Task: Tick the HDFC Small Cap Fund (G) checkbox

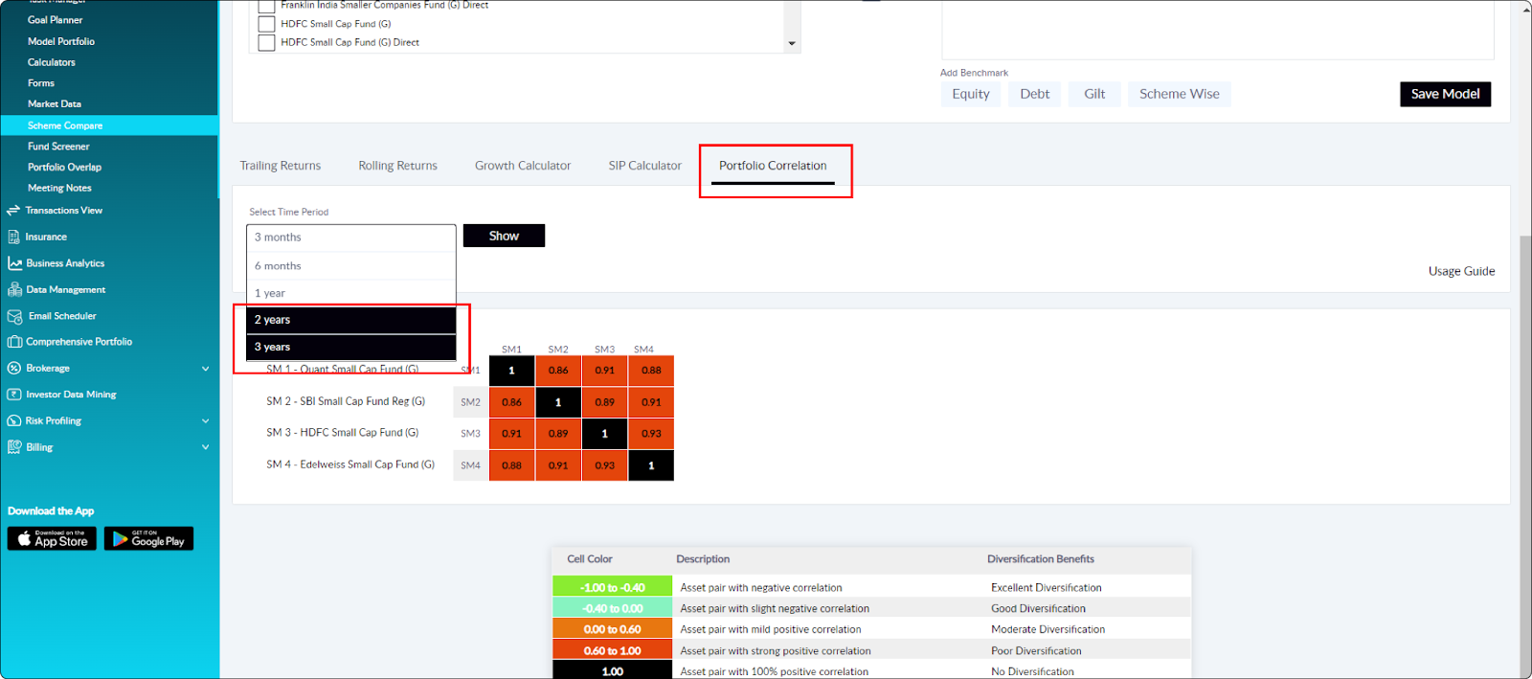Action: coord(267,24)
